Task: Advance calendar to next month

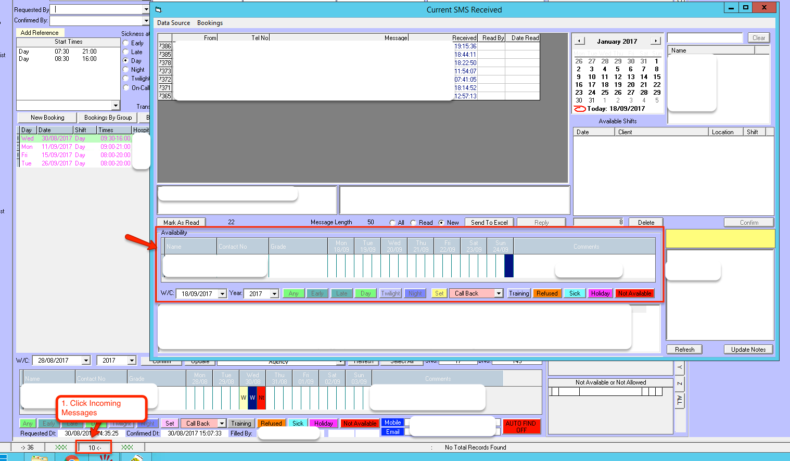Action: coord(656,41)
